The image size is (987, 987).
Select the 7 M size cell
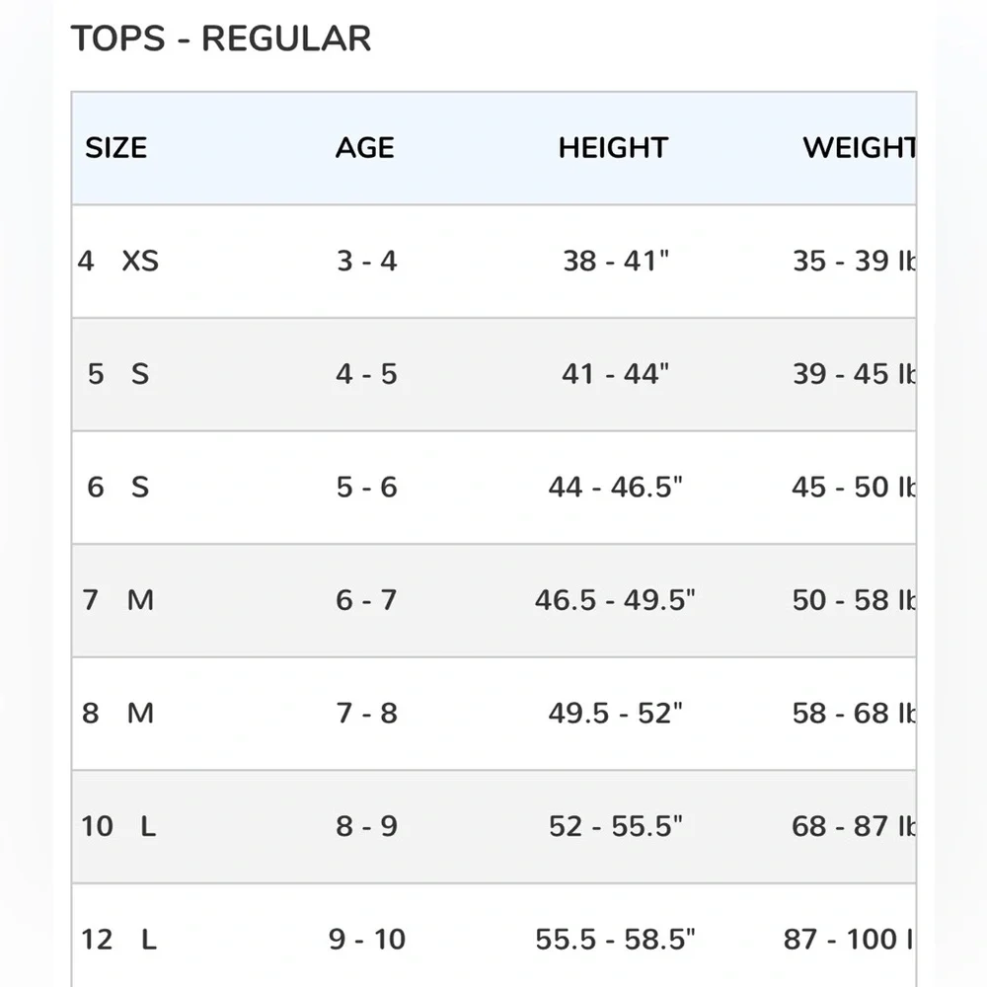(x=118, y=600)
